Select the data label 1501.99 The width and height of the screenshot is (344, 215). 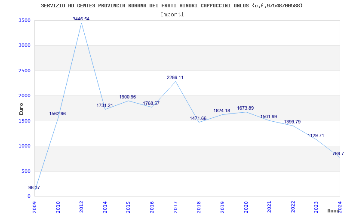(x=268, y=117)
